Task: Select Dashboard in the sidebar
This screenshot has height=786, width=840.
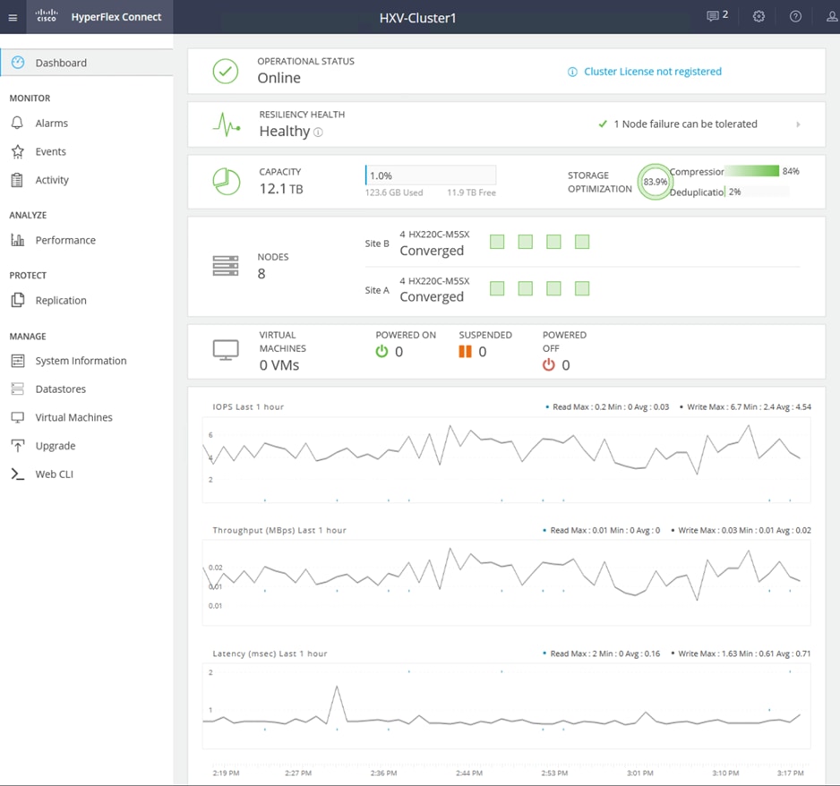Action: coord(61,63)
